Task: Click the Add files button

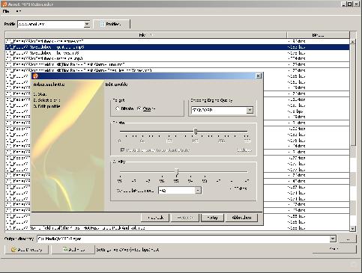Action: pos(73,250)
